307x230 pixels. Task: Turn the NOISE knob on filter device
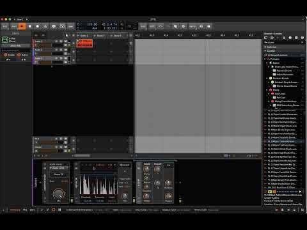pos(146,169)
